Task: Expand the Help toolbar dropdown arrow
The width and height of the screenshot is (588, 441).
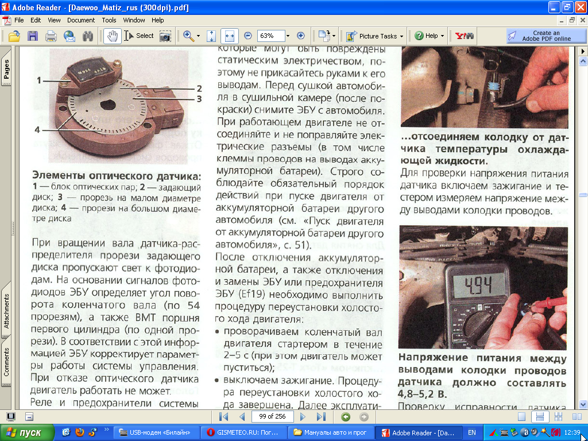Action: pyautogui.click(x=443, y=36)
